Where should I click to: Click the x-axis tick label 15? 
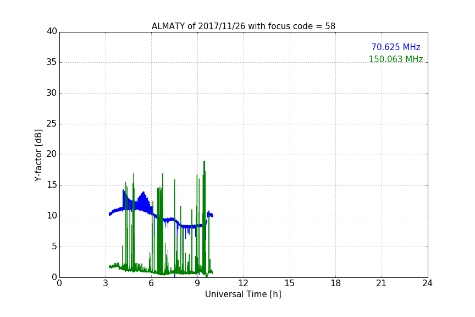289,283
